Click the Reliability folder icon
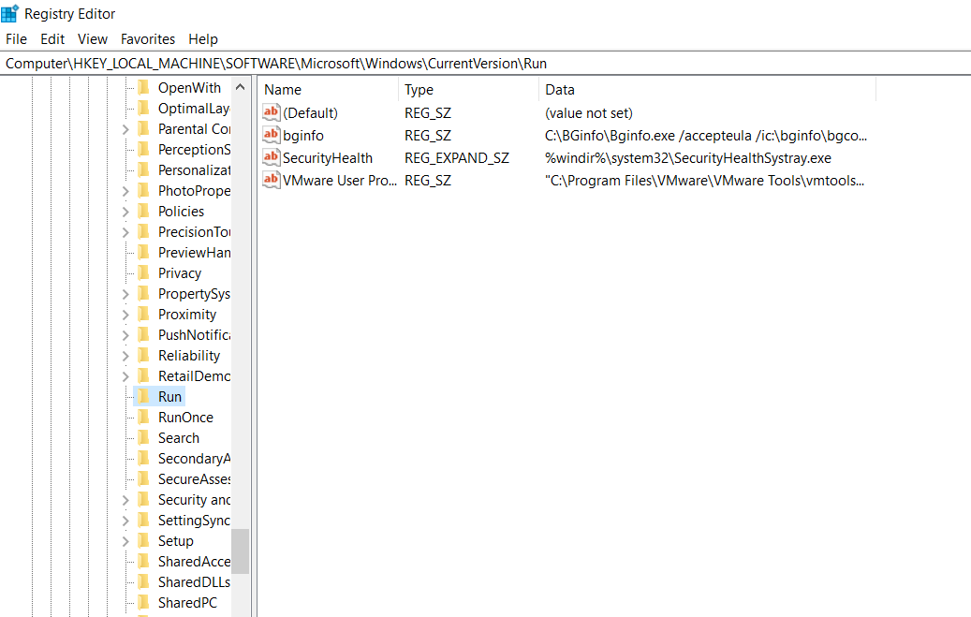971x617 pixels. tap(143, 356)
